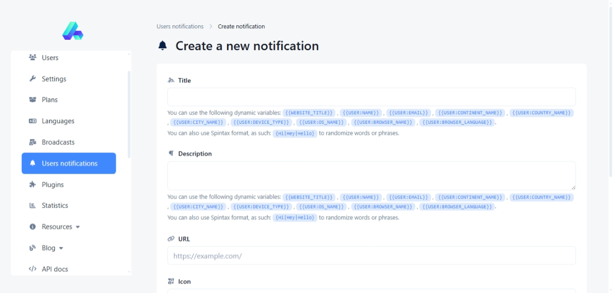Viewport: 613px width, 293px height.
Task: Click the {{USER:NAME}} variable under Title
Action: coord(362,113)
